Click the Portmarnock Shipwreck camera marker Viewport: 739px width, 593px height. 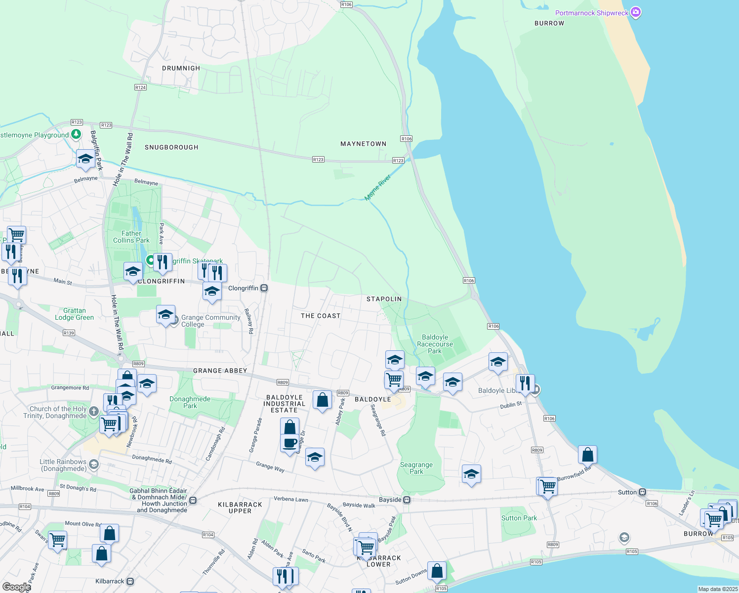636,13
